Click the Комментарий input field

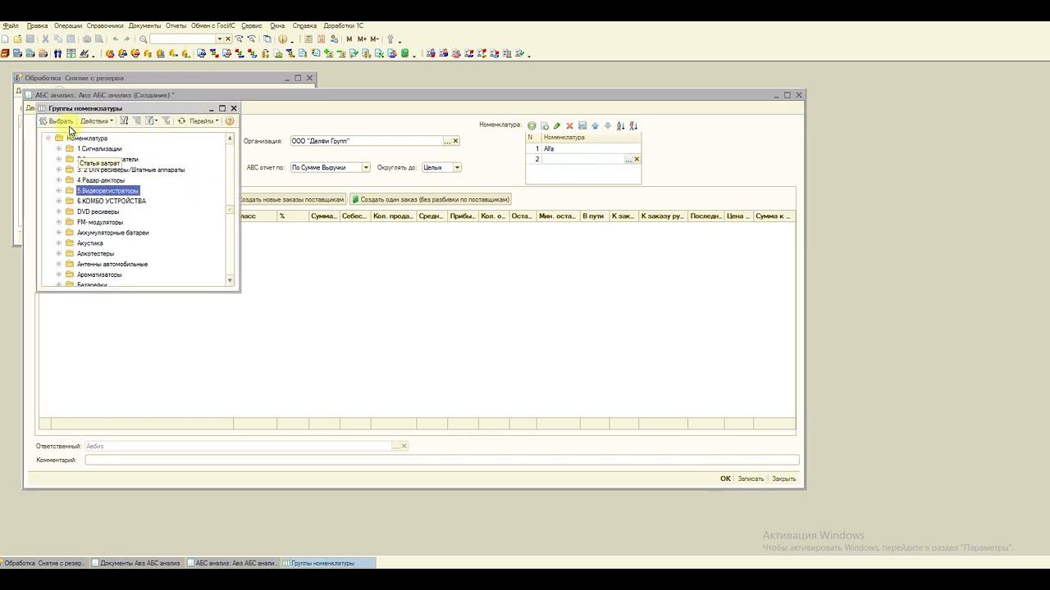pos(441,460)
